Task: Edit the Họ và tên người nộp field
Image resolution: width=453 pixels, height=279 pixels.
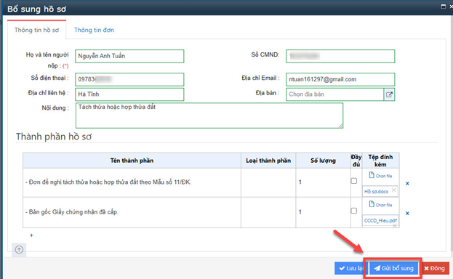Action: 129,56
